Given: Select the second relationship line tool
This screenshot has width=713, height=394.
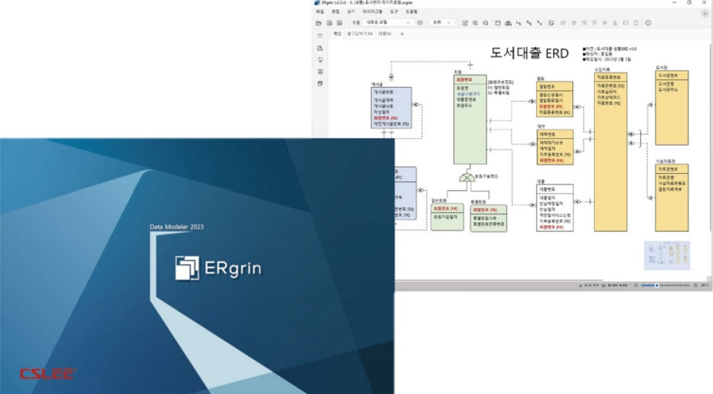Looking at the screenshot, I should pyautogui.click(x=529, y=23).
